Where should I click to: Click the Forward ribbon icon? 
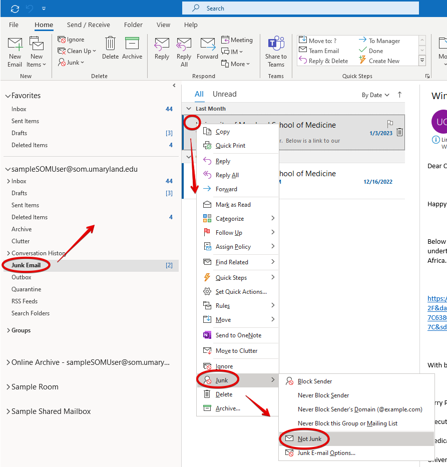coord(207,44)
